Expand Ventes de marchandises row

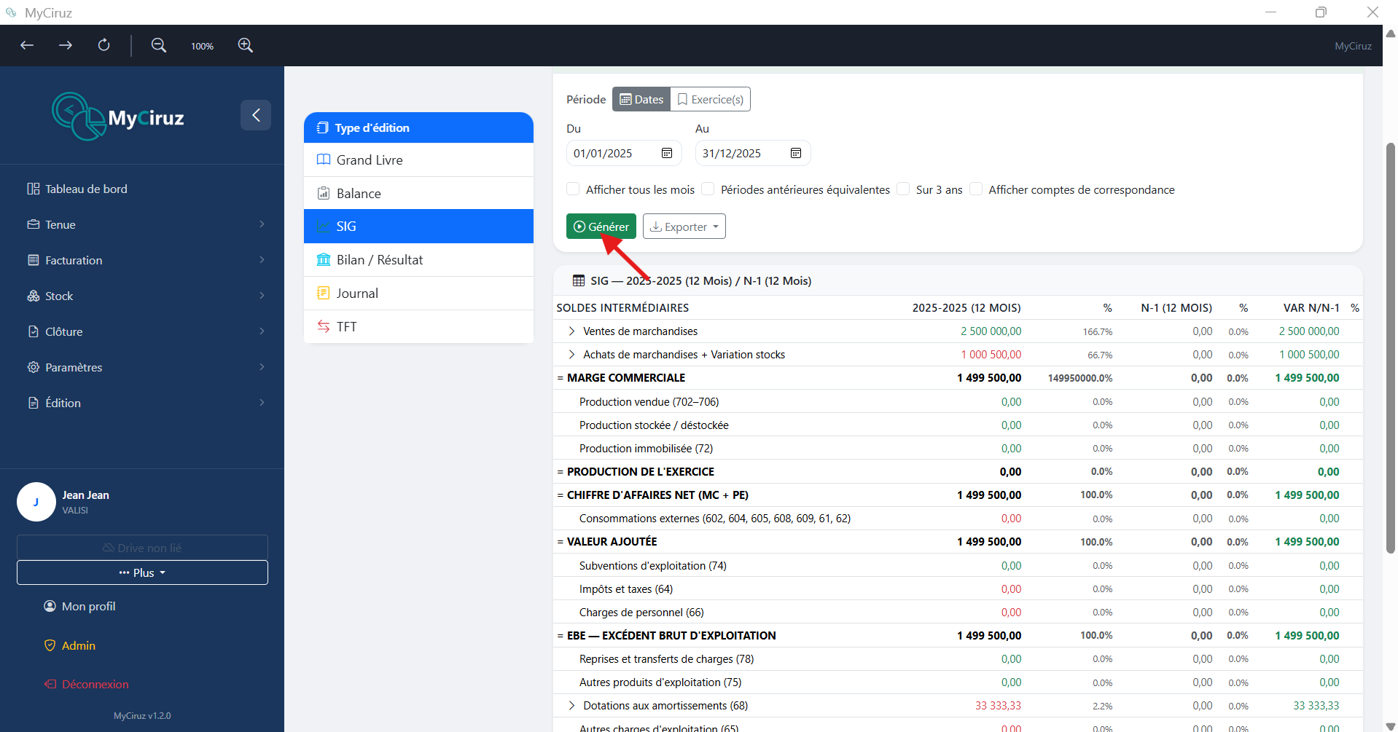pos(571,331)
